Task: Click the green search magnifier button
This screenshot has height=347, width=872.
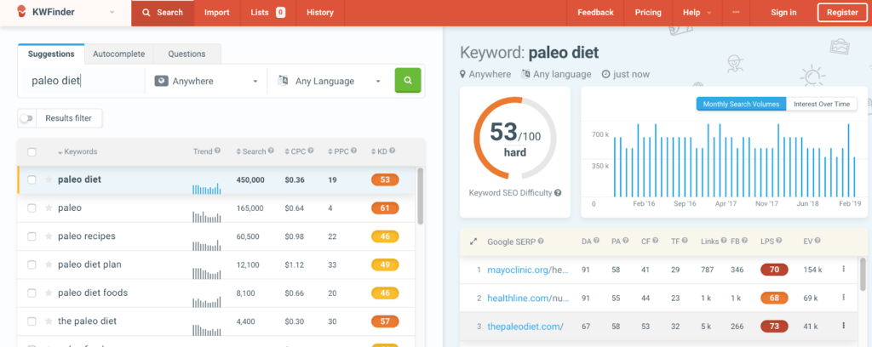Action: click(408, 81)
